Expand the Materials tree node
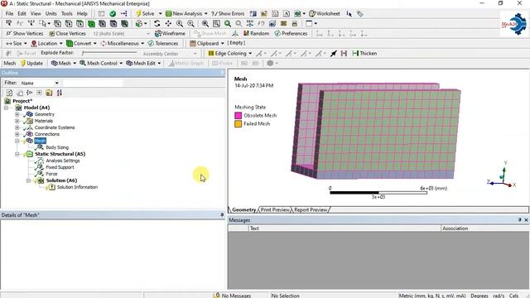 pos(17,121)
